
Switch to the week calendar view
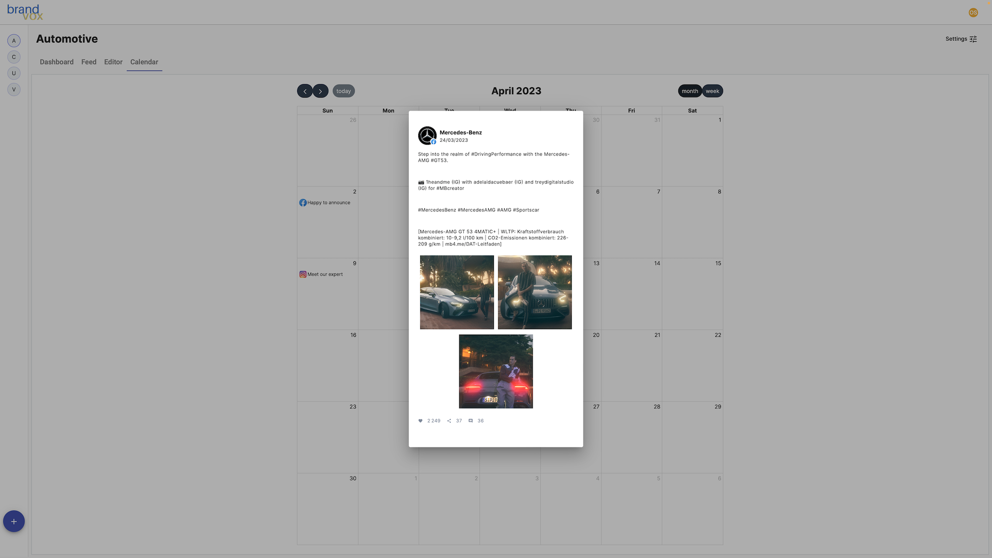pos(712,91)
